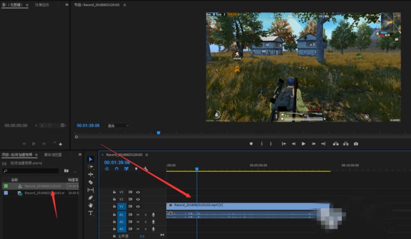Select Record_20180823120103 sequence in project list

click(x=43, y=186)
